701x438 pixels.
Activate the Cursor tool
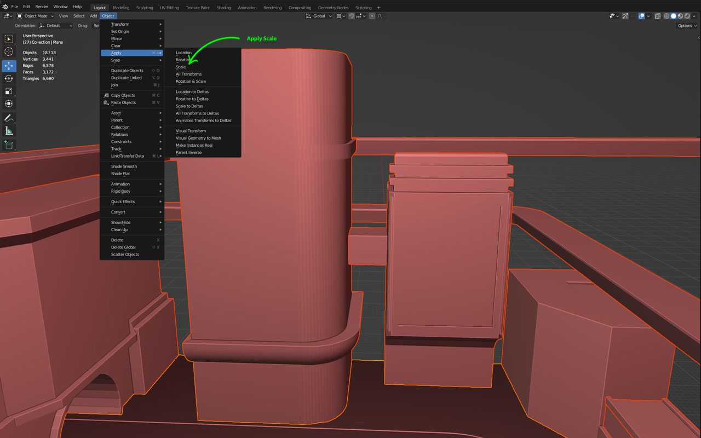9,52
